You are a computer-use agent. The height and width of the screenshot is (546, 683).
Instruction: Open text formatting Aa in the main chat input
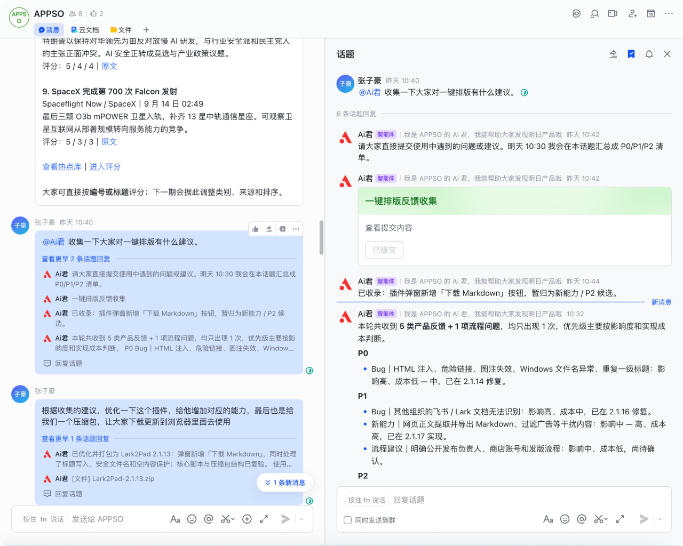coord(175,519)
